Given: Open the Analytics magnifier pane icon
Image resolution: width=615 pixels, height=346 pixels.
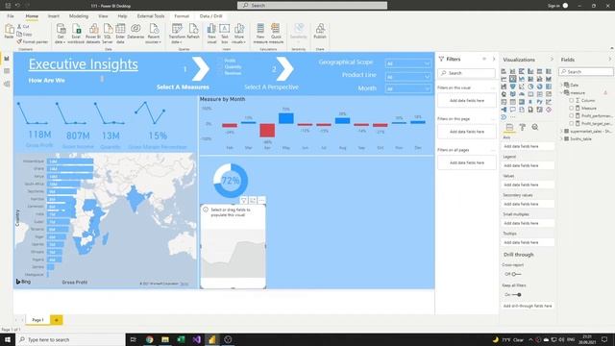Looking at the screenshot, I should point(535,127).
